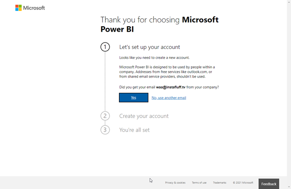Viewport: 291px width, 189px height.
Task: Click step 1 circle icon
Action: (105, 47)
